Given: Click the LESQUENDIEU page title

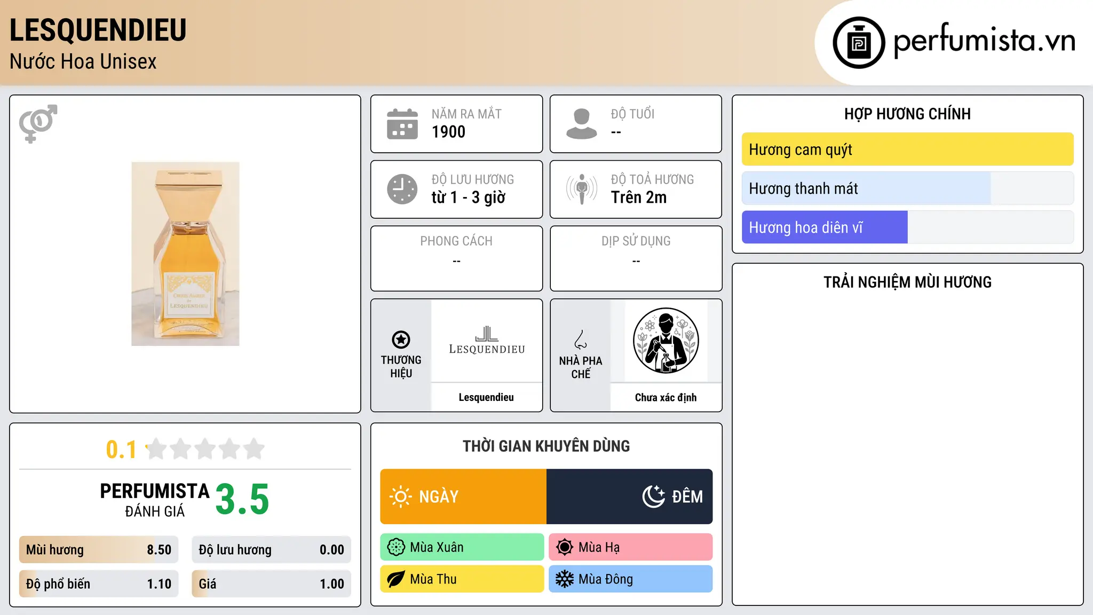Looking at the screenshot, I should coord(98,30).
